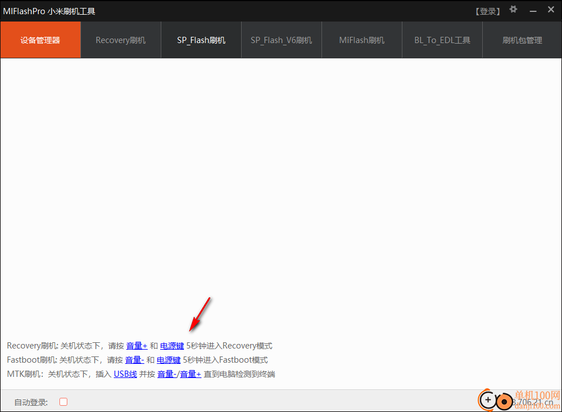This screenshot has width=562, height=412.
Task: Open the USB线 link in MTK刷机 line
Action: (x=126, y=375)
